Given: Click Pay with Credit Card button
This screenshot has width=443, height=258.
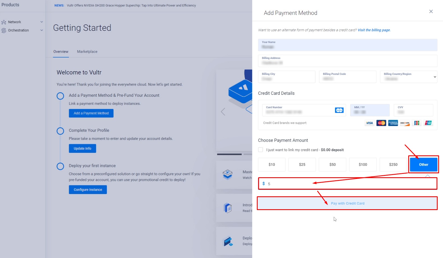Looking at the screenshot, I should [347, 203].
